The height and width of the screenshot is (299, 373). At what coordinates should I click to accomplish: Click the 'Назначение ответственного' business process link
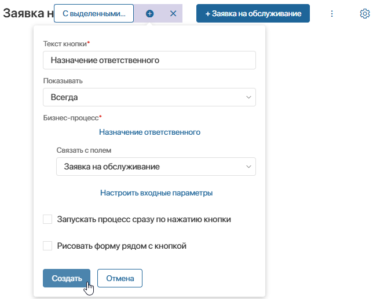(149, 132)
